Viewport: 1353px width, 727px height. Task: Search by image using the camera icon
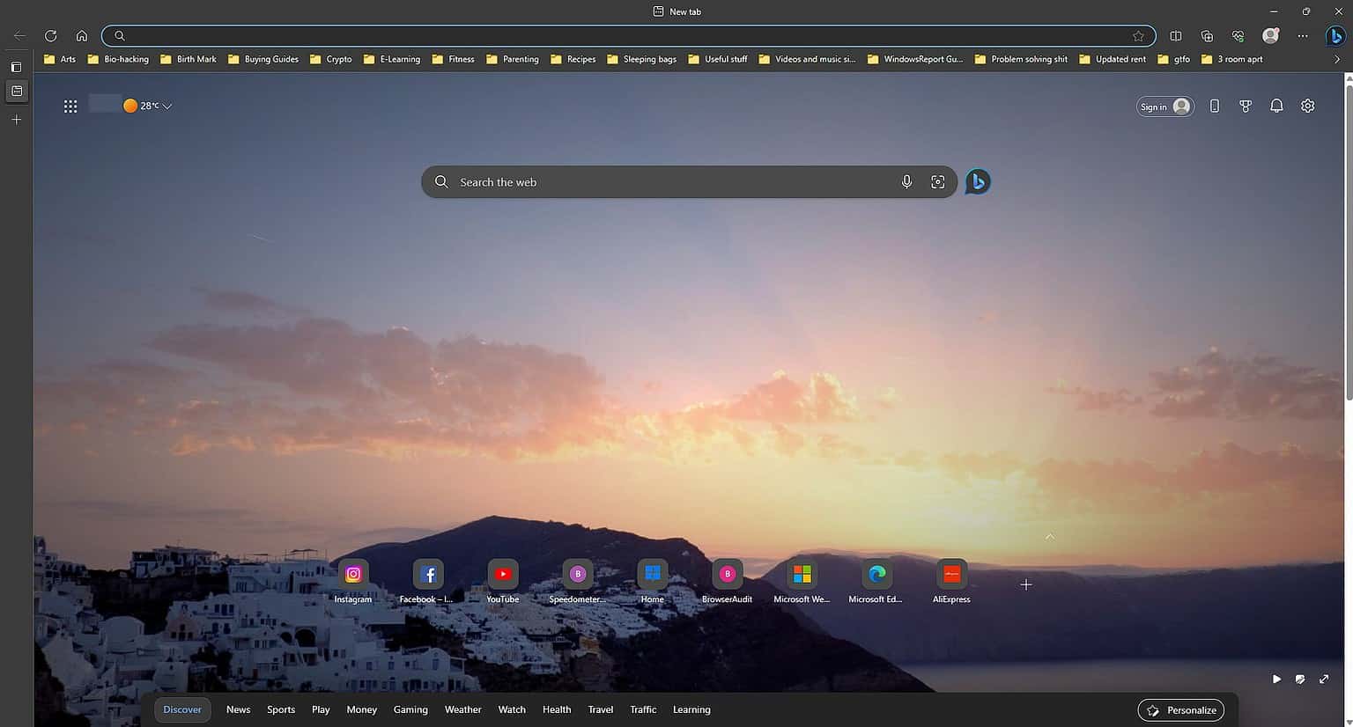937,181
